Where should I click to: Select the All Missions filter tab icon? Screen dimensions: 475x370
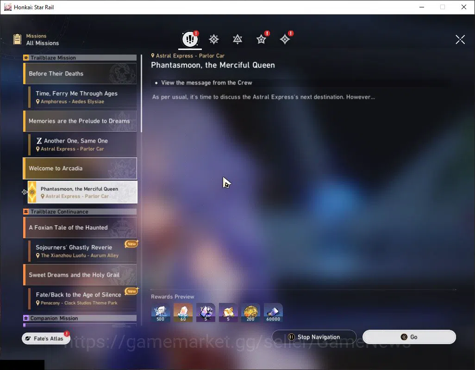(x=190, y=39)
